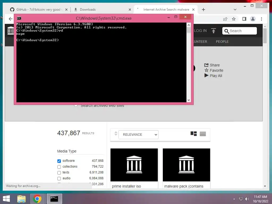Switch to Downloads tab

point(102,10)
